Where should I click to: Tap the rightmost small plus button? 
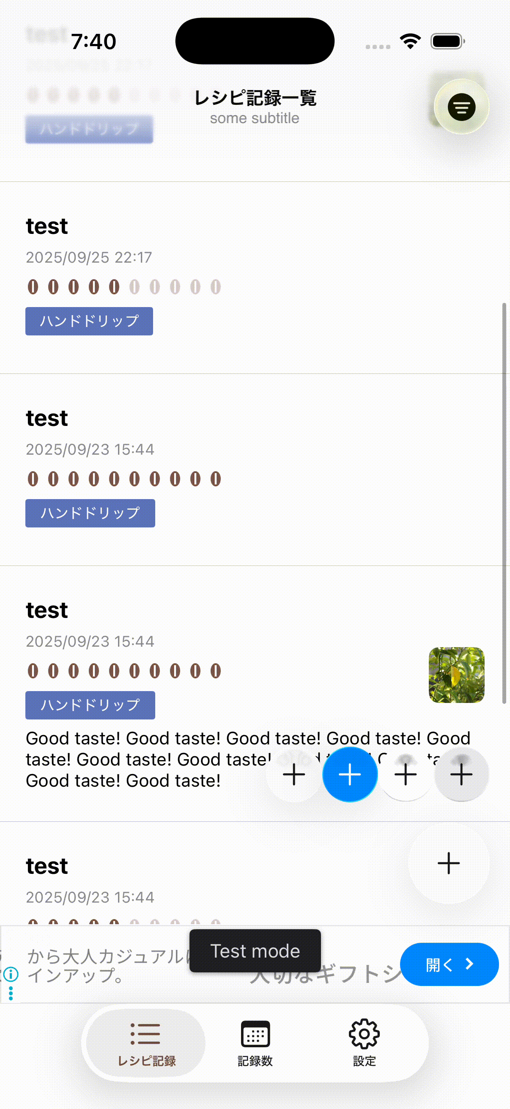461,774
